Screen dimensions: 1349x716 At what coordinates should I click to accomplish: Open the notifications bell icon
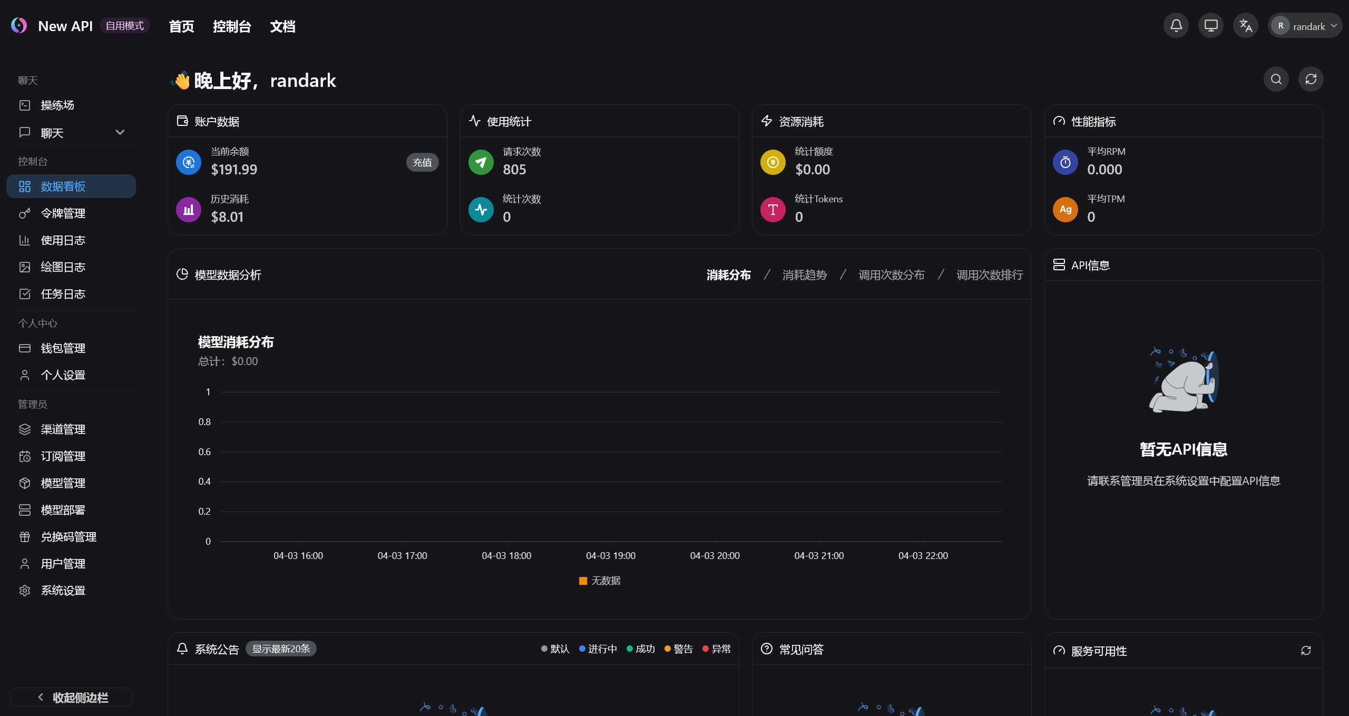pos(1176,26)
